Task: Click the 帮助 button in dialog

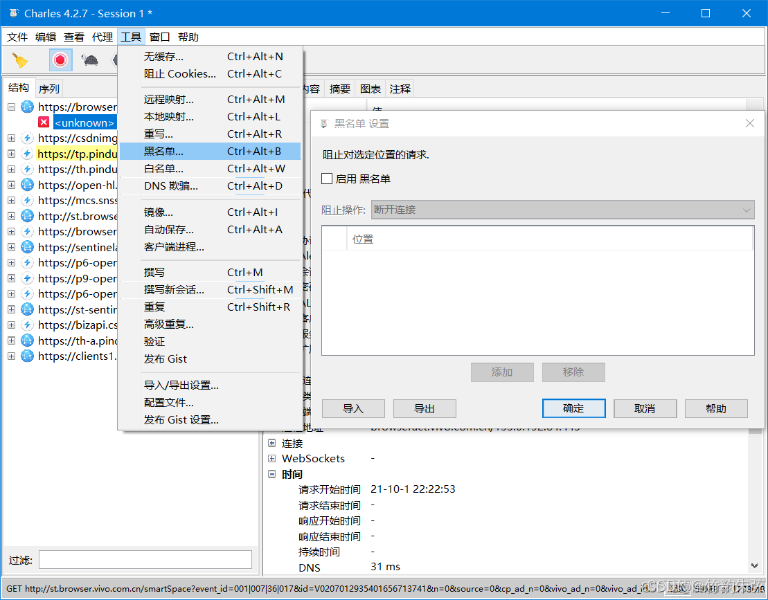Action: click(x=716, y=408)
